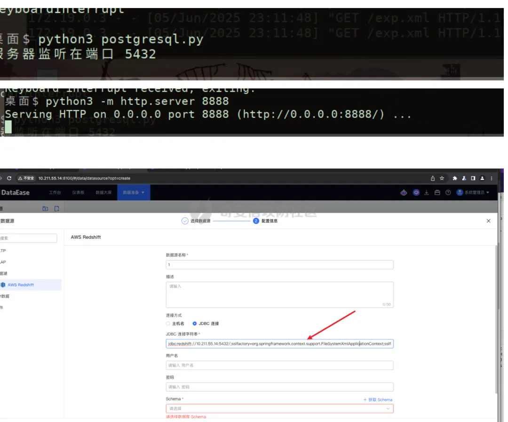Click the AWS Redshift database icon in the list

3,285
